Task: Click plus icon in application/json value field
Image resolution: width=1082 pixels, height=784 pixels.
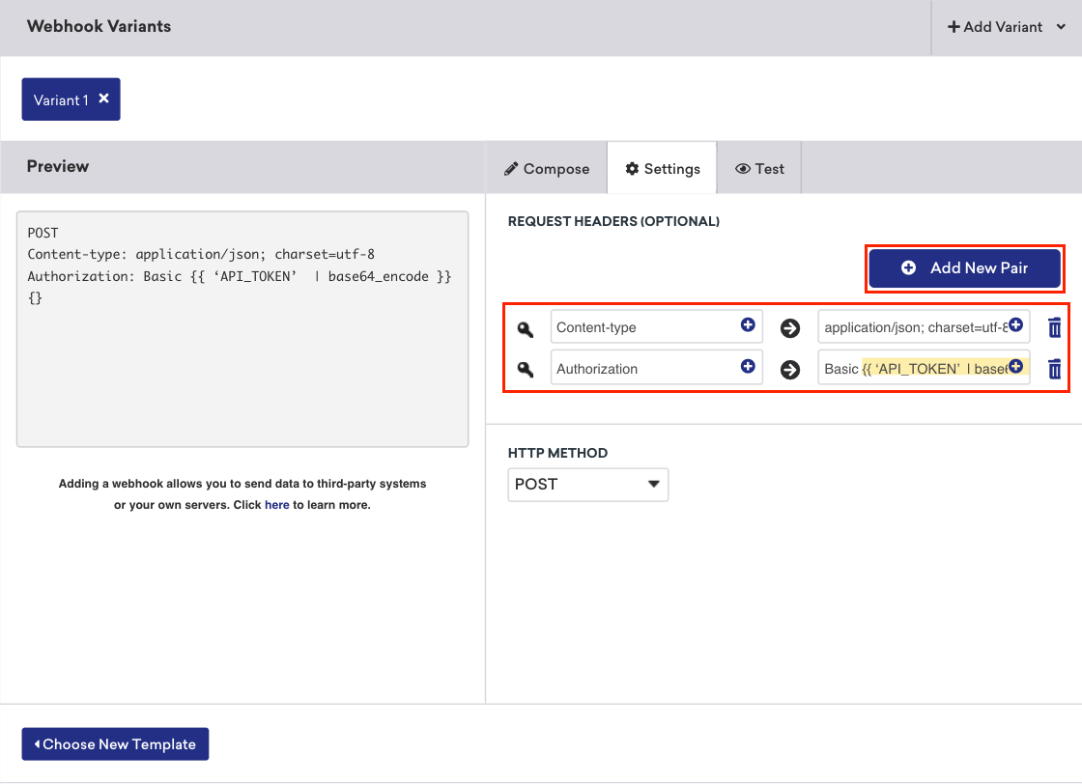Action: (x=1015, y=326)
